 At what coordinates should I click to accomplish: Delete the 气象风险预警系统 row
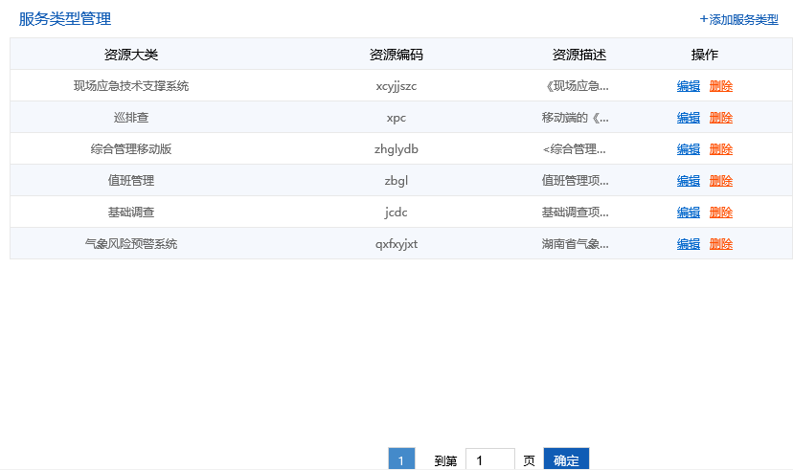(x=721, y=244)
